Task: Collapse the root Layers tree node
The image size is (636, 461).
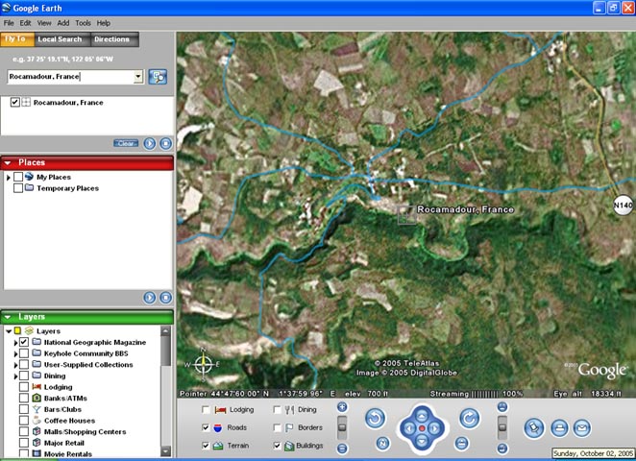Action: click(9, 331)
